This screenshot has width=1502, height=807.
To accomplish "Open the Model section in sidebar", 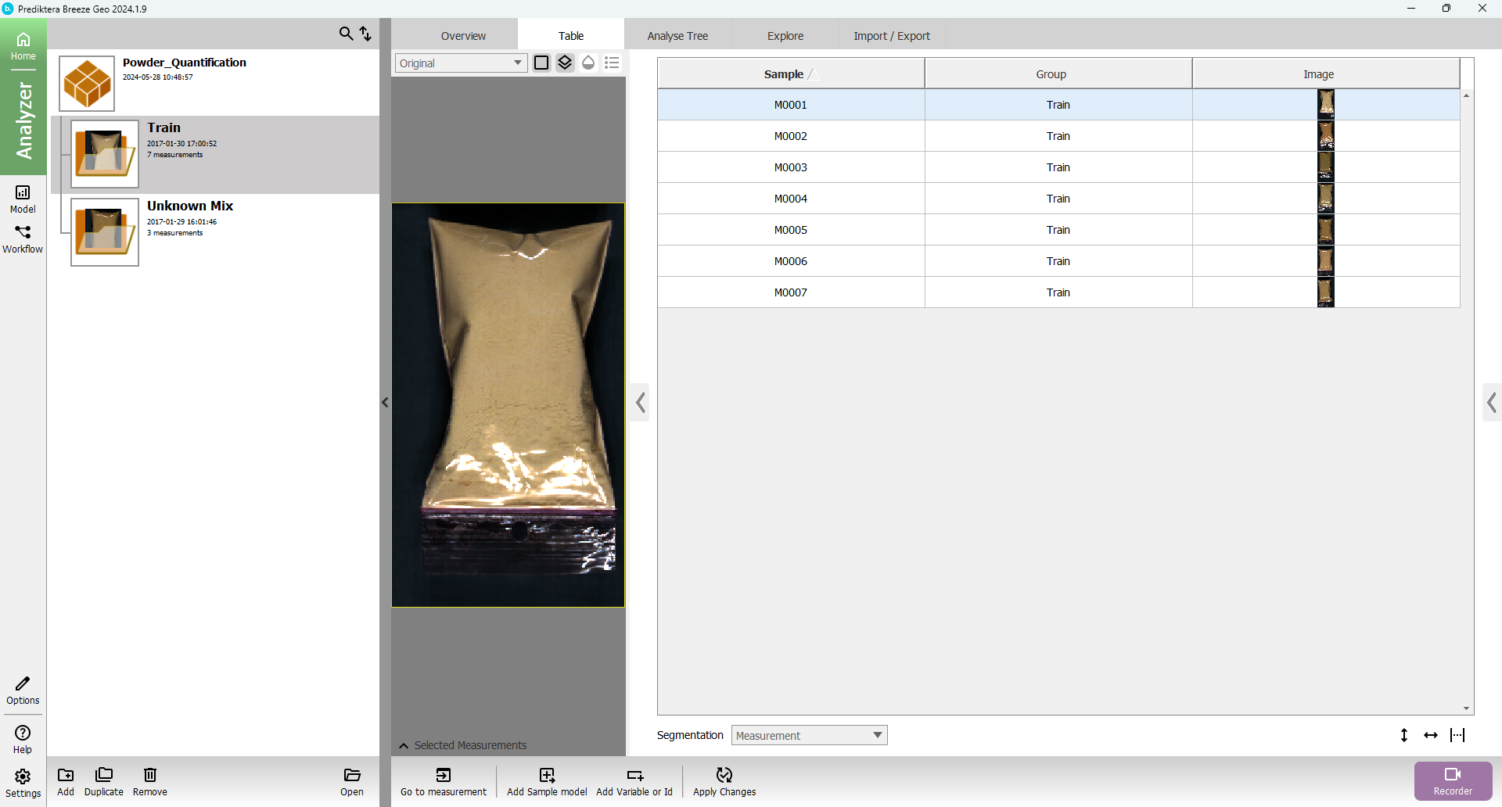I will point(23,198).
